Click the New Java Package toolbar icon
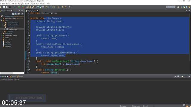The image size is (191, 107). 28,7
